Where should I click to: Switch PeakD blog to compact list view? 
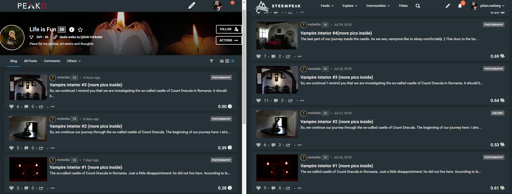[x=232, y=61]
